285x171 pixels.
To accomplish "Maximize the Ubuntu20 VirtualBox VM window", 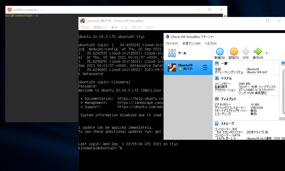I will pos(268,21).
